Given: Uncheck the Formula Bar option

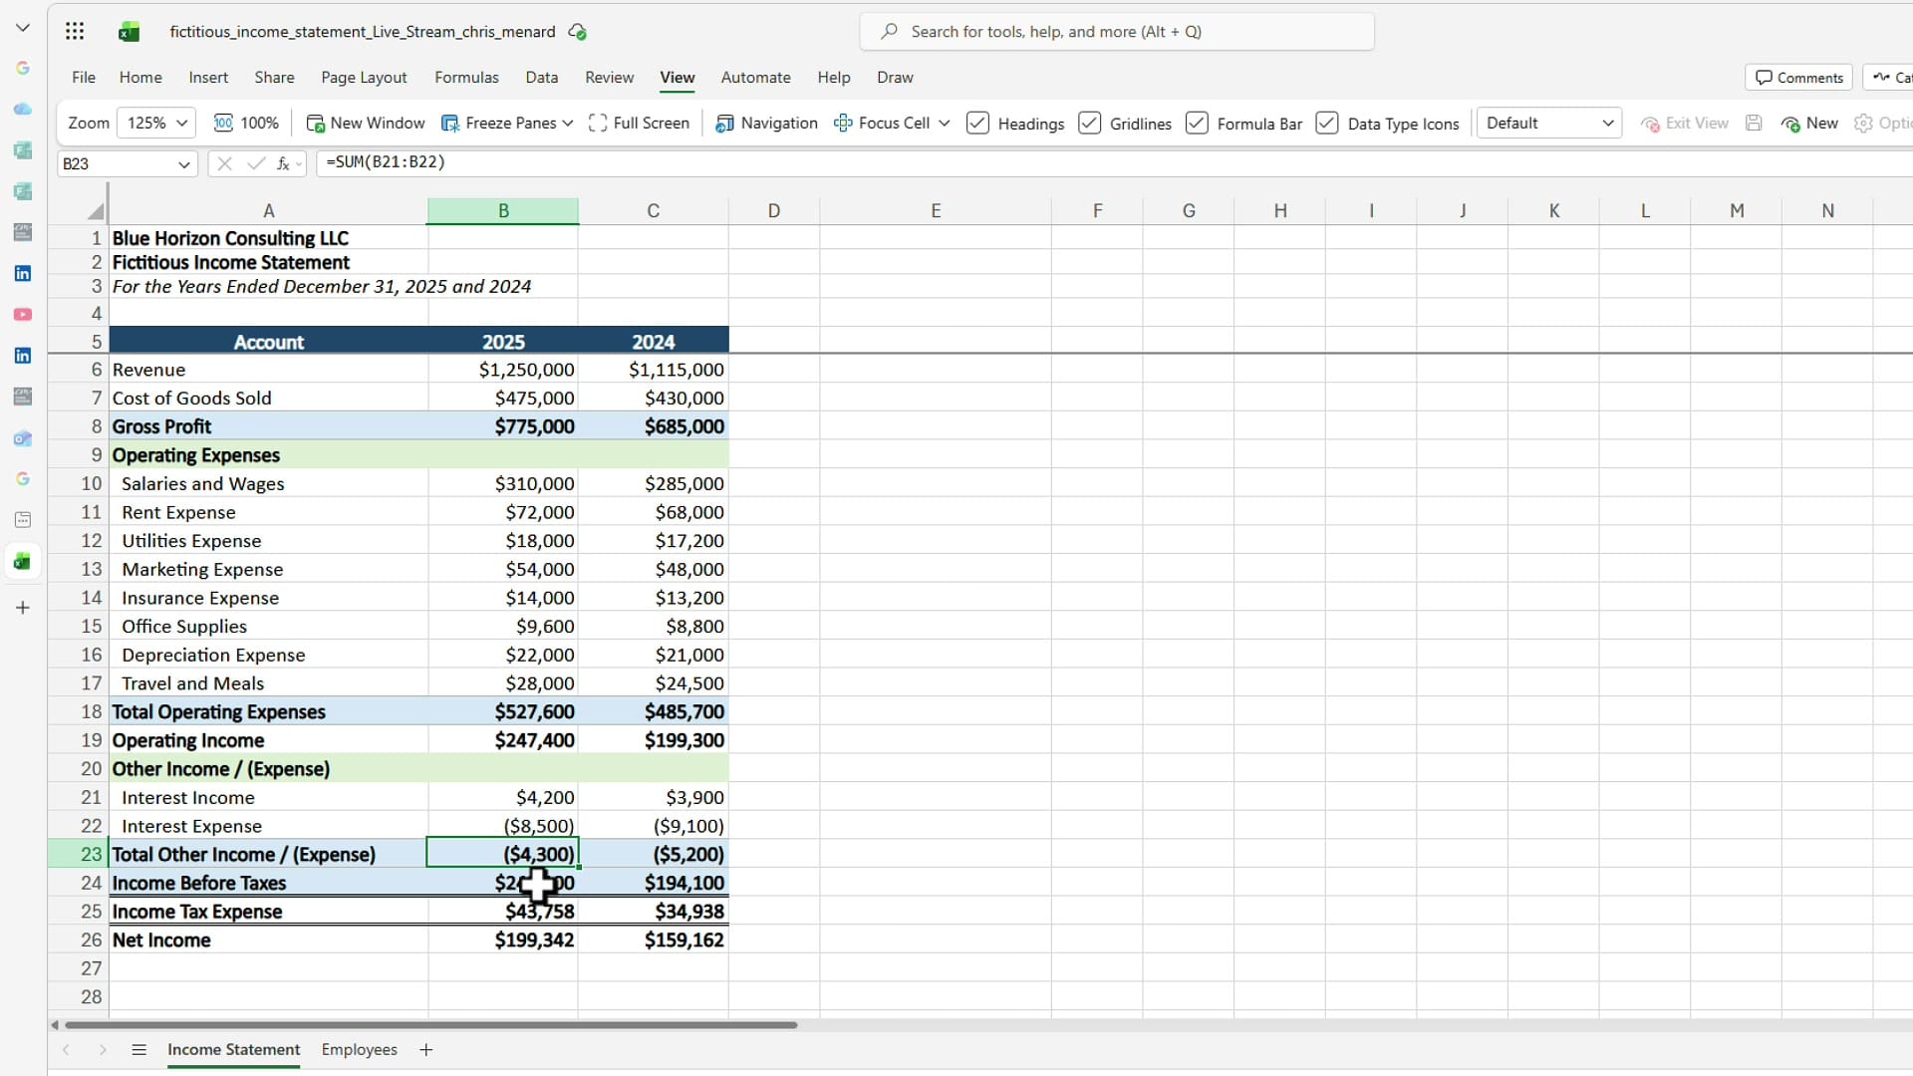Looking at the screenshot, I should (x=1197, y=123).
